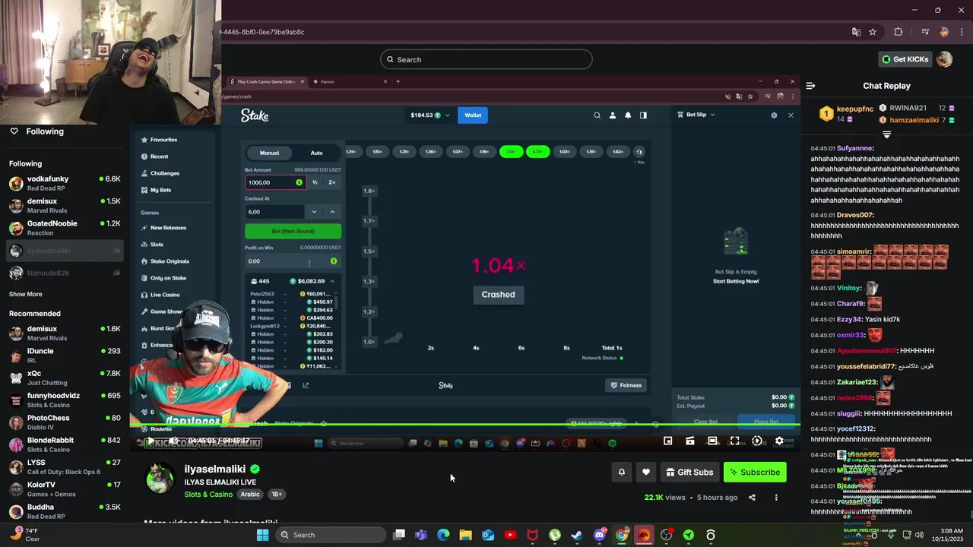Screen dimensions: 973x547
Task: Focus the Kick search field
Action: pyautogui.click(x=486, y=59)
